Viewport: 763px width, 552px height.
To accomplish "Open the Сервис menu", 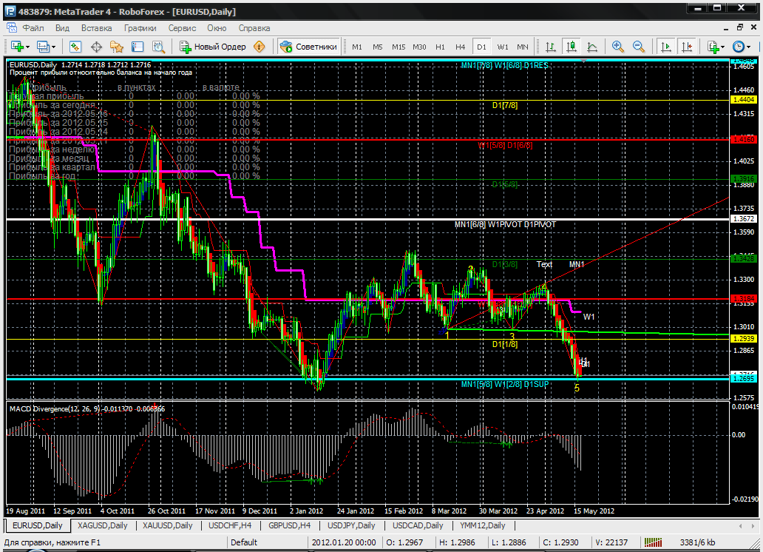I will click(x=182, y=28).
